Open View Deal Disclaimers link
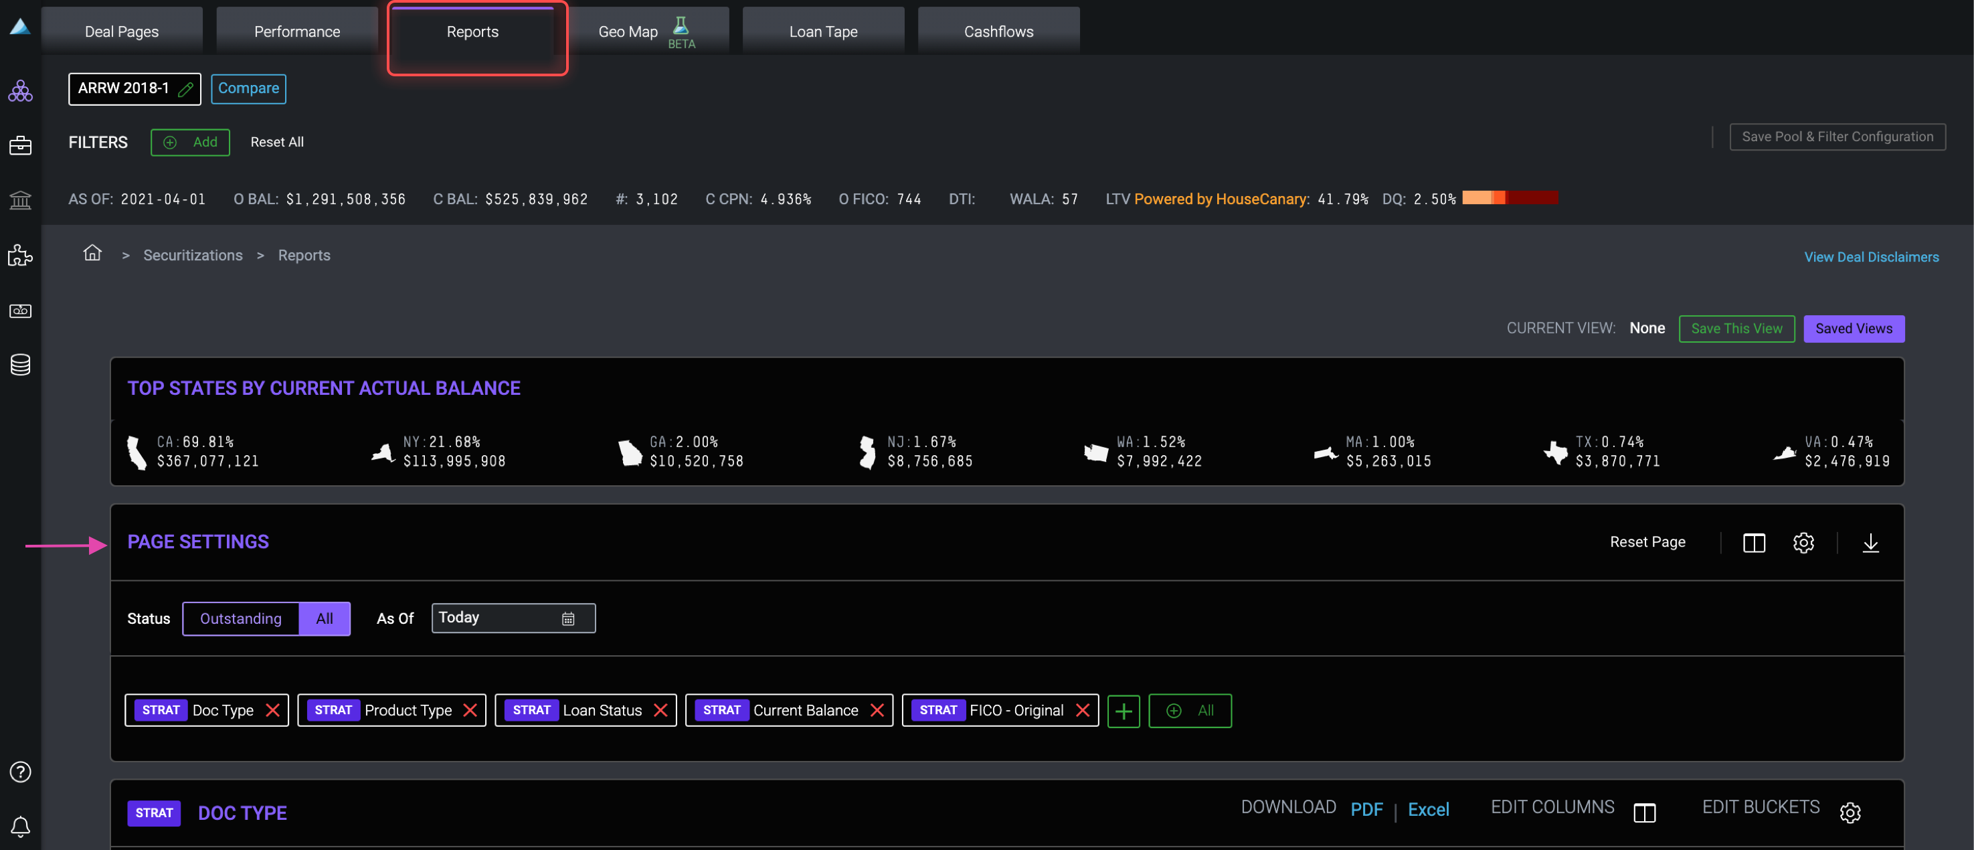The height and width of the screenshot is (850, 1974). tap(1870, 257)
